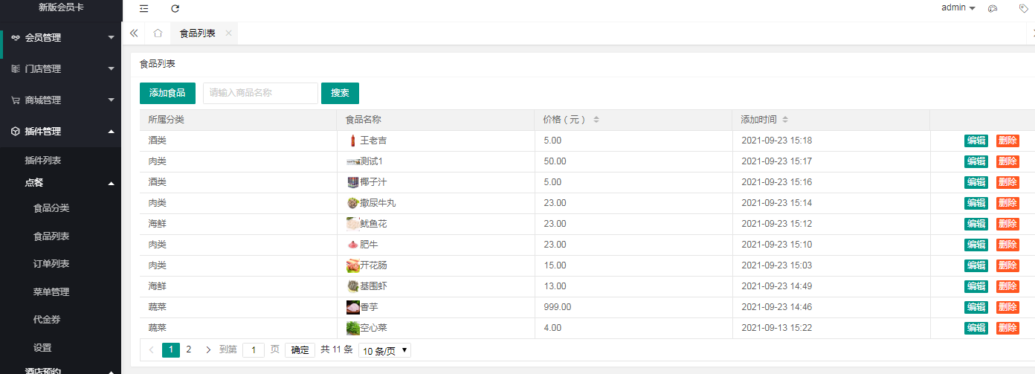Click the 撒尿牛丸 product thumbnail
1035x374 pixels.
[352, 203]
